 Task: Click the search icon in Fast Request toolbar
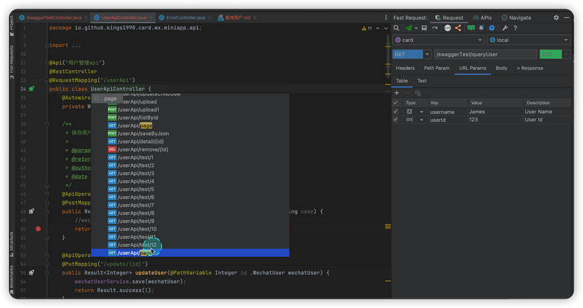397,28
